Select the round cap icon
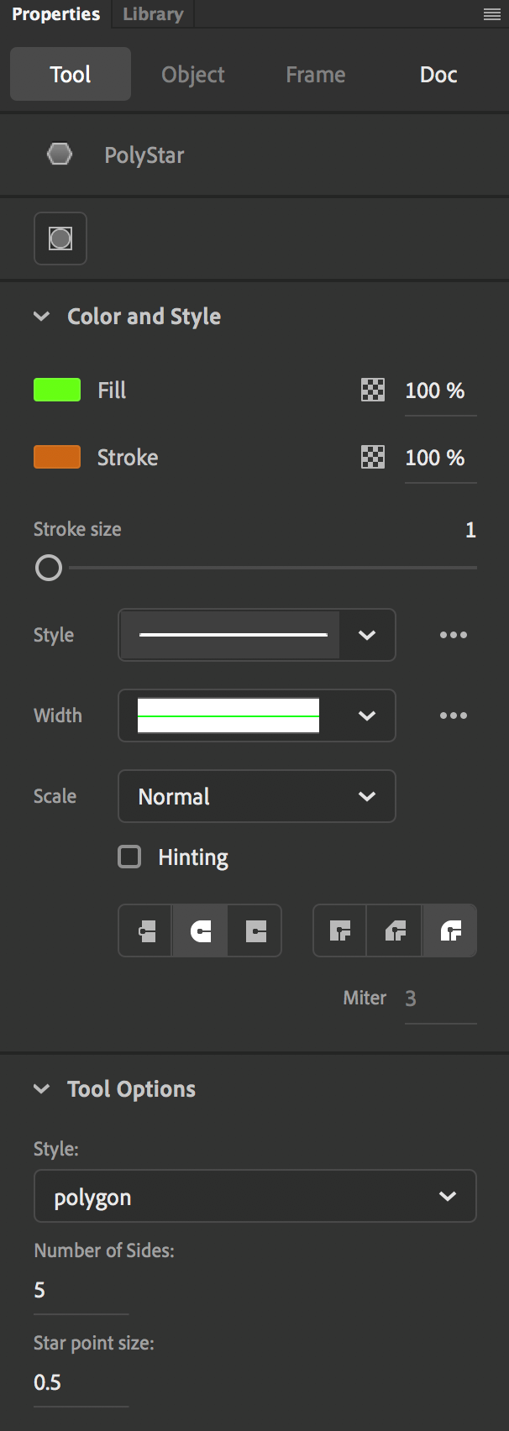Viewport: 509px width, 1431px height. click(x=200, y=930)
